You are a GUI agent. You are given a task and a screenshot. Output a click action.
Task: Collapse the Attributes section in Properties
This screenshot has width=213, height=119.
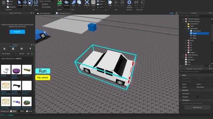click(x=181, y=100)
